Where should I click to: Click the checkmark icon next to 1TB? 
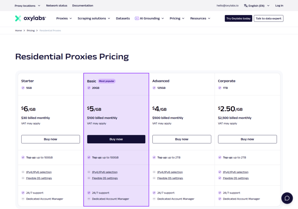[x=220, y=88]
